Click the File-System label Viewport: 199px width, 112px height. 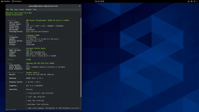tap(15, 65)
